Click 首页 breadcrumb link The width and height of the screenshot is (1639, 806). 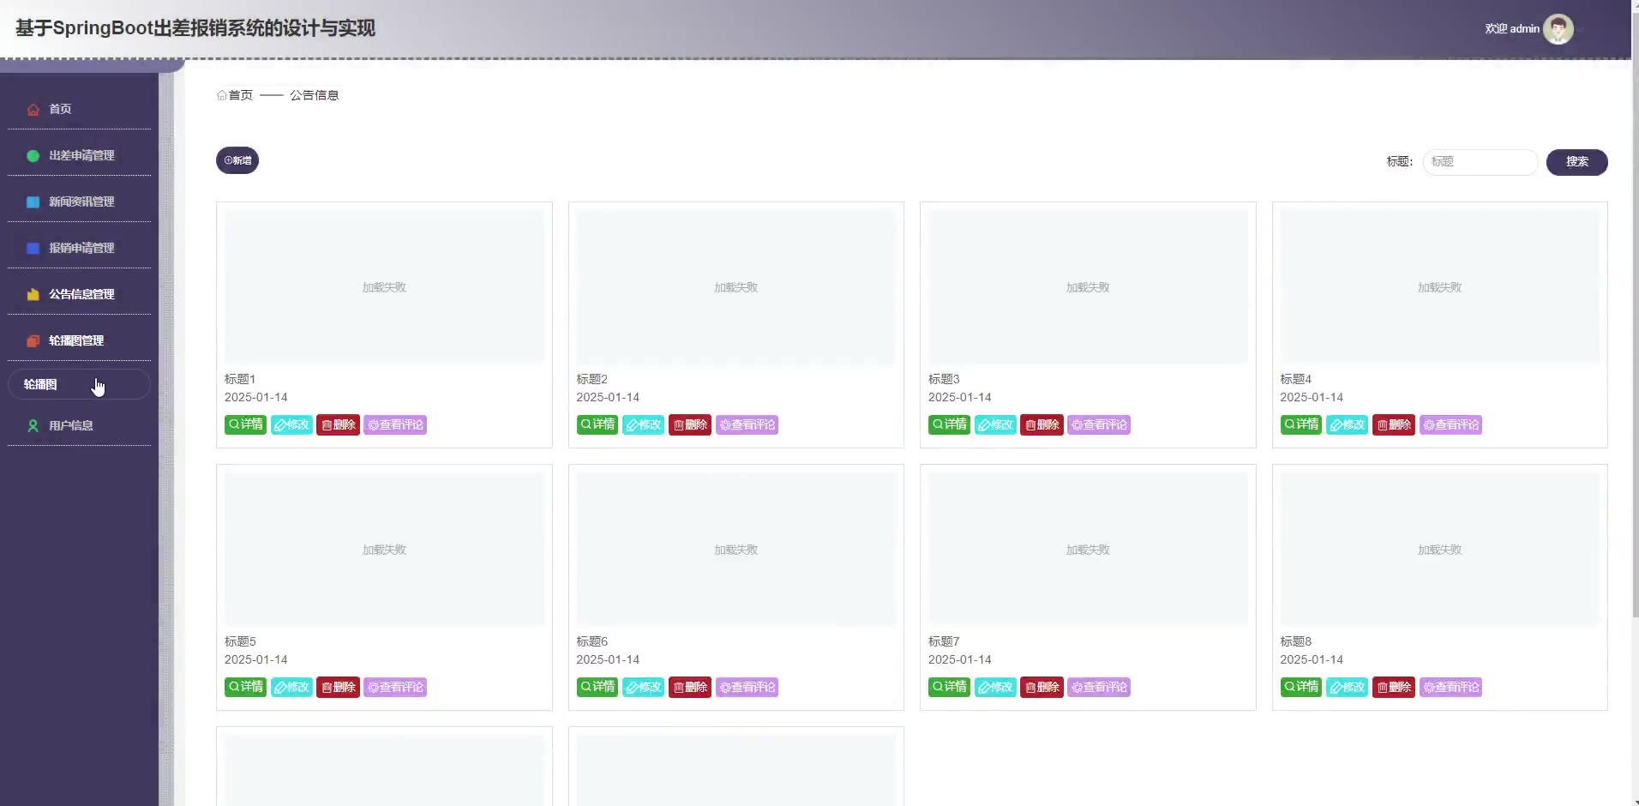tap(241, 95)
